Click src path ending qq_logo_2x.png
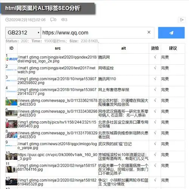 [x=57, y=59]
